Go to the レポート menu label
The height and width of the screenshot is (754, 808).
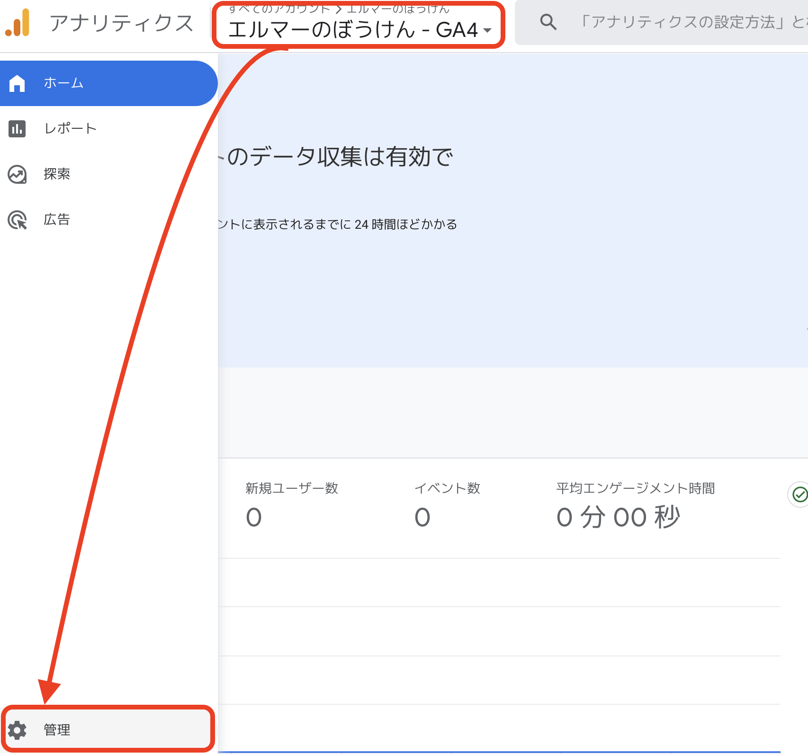70,129
